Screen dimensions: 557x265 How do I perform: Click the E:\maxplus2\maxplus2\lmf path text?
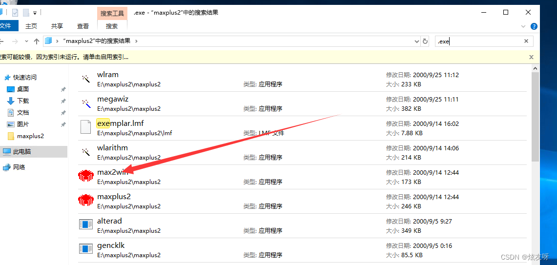(x=134, y=133)
